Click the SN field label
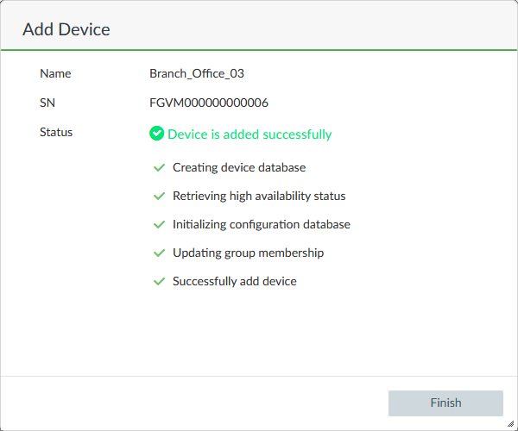This screenshot has width=518, height=431. 47,103
